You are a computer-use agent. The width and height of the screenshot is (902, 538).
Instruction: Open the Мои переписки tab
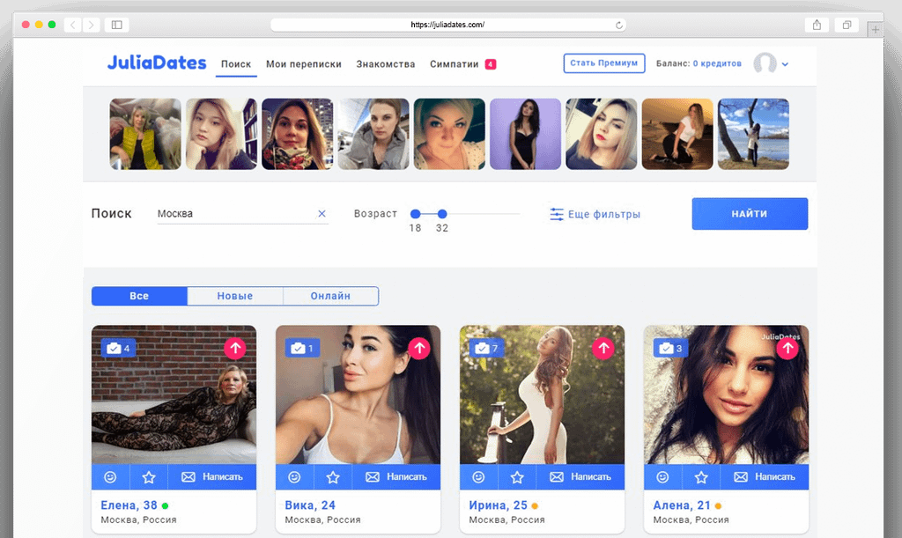coord(304,64)
